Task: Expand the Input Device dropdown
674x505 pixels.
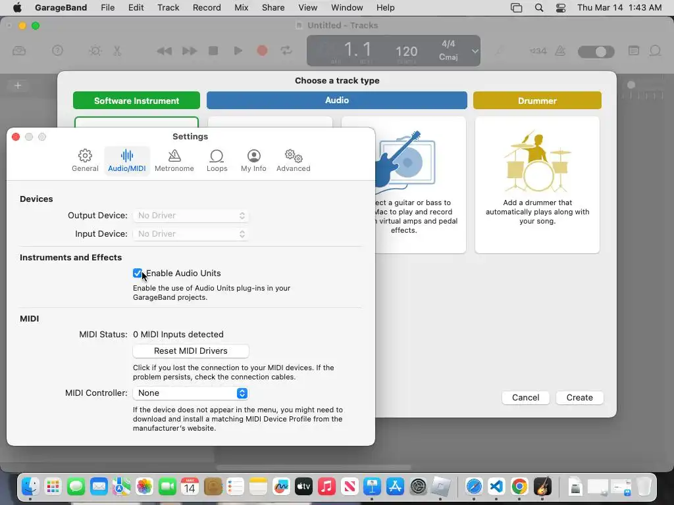Action: pos(191,234)
